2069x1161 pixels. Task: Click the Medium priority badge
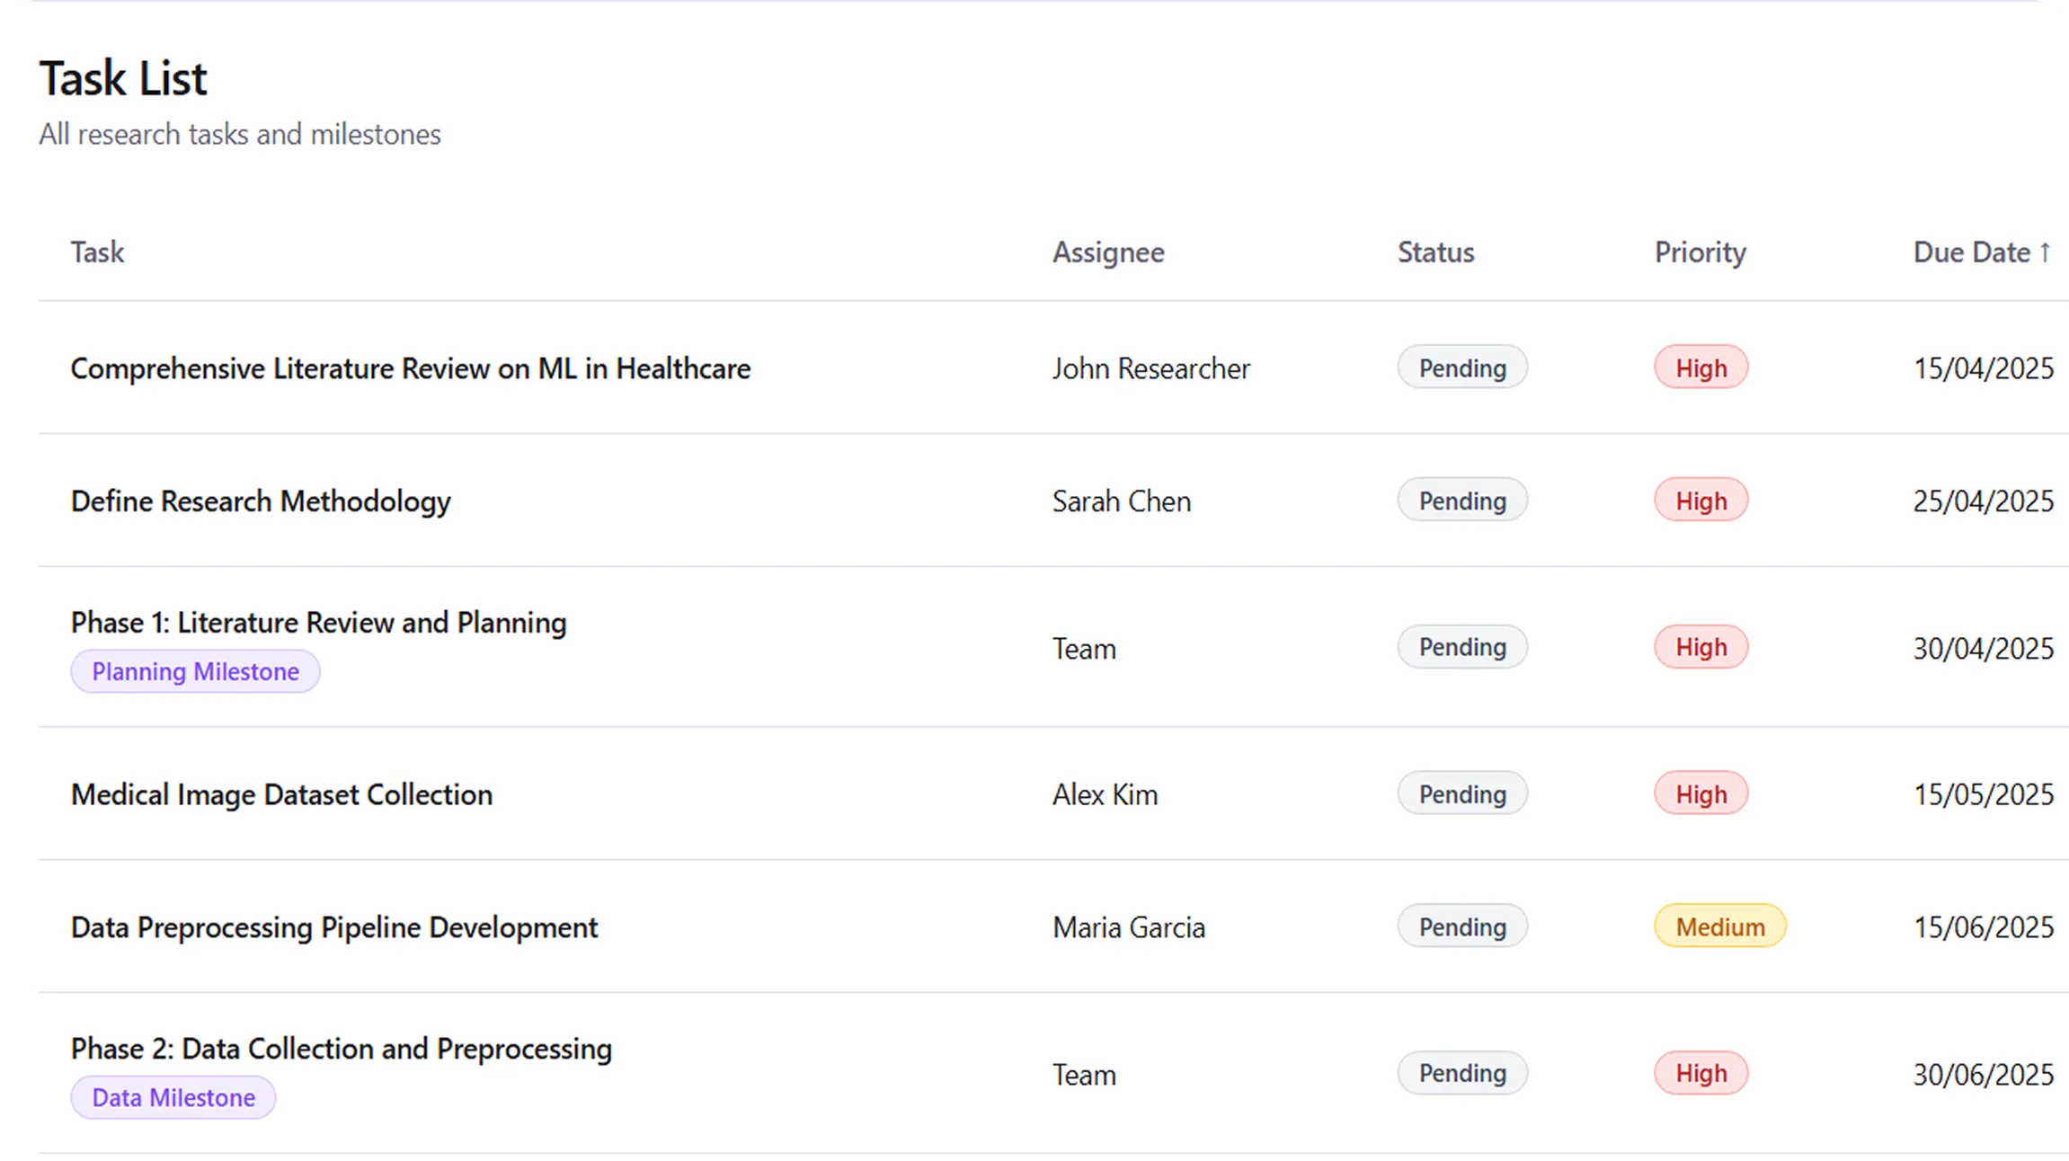[x=1719, y=926]
